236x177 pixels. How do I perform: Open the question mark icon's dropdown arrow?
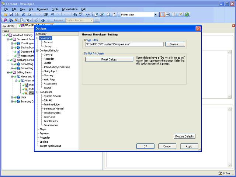[x=31, y=20]
